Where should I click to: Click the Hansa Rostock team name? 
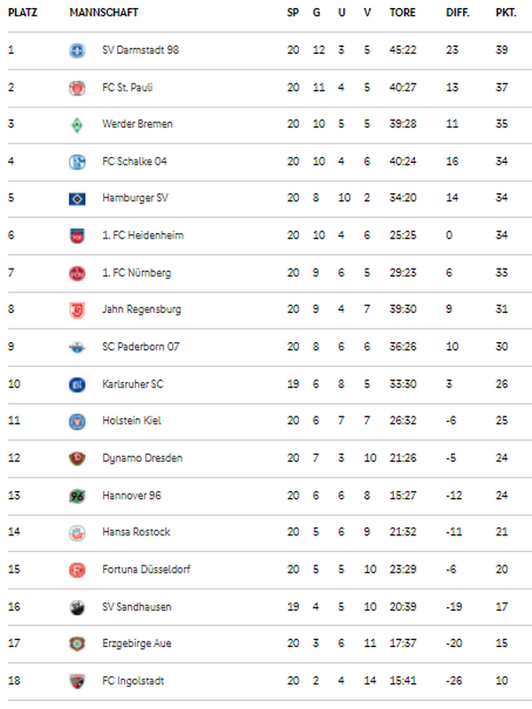tap(137, 532)
